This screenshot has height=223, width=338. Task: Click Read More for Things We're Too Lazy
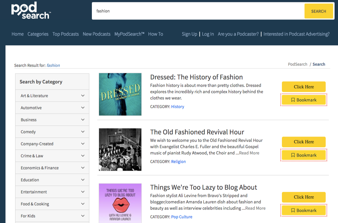point(256,208)
